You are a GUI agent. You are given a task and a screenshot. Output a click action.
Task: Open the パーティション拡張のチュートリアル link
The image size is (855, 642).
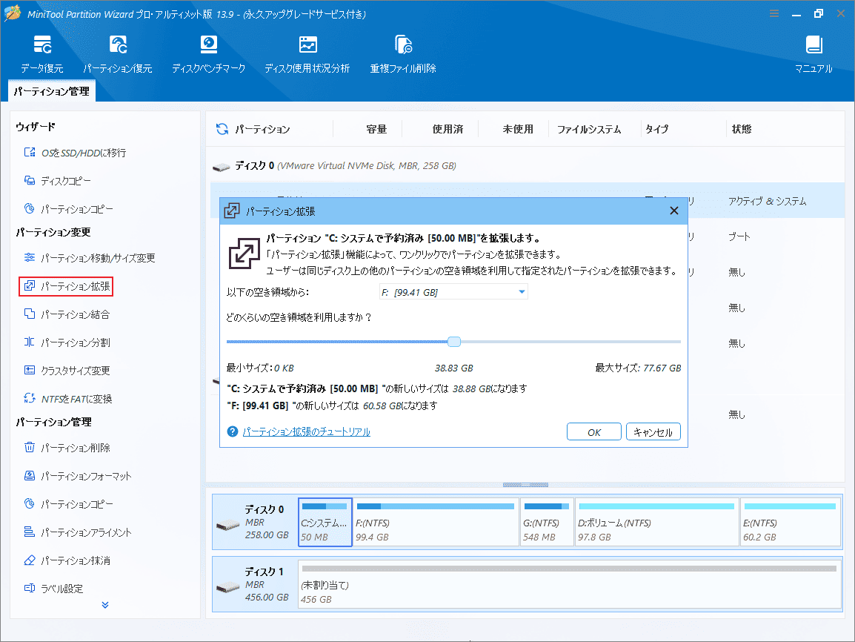307,431
